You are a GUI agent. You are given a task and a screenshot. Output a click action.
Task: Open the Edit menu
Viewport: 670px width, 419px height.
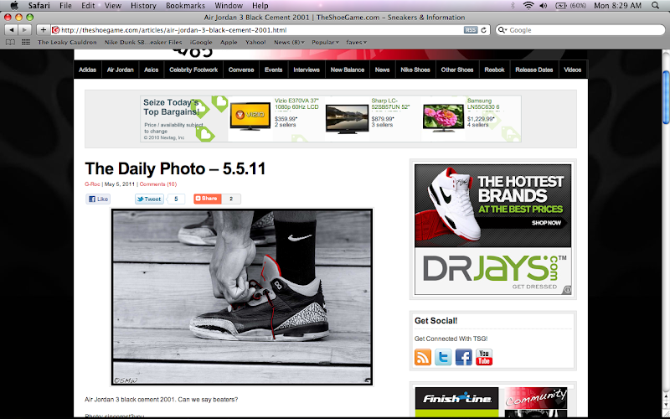88,6
